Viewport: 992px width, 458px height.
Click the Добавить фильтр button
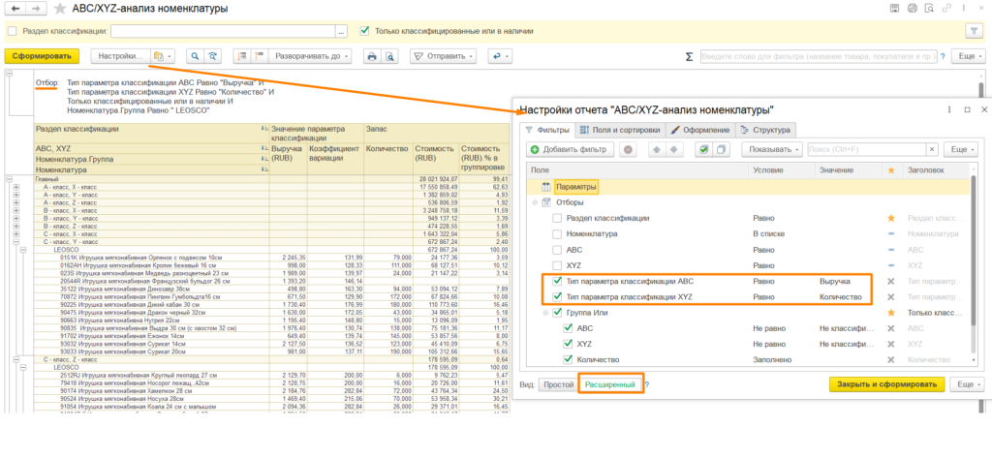tap(570, 149)
